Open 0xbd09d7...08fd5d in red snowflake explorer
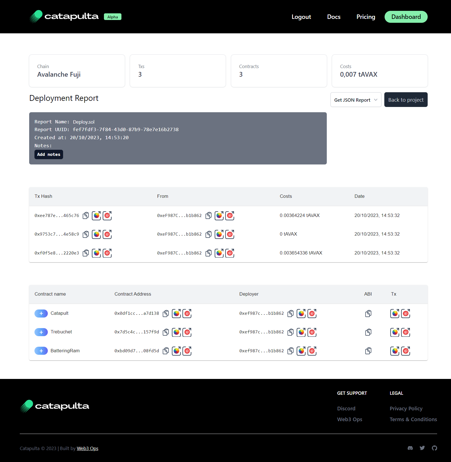Screen dimensions: 451x462 (x=187, y=351)
